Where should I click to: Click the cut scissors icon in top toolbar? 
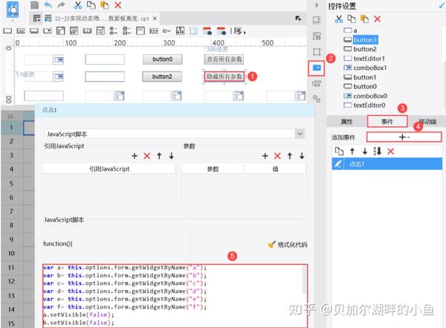tap(77, 5)
